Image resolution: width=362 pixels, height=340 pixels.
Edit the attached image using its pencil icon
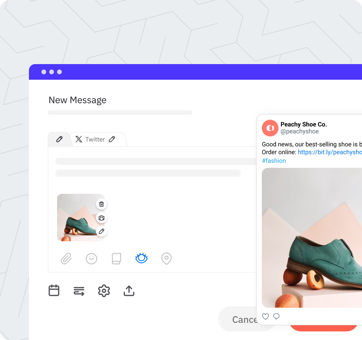tap(101, 231)
